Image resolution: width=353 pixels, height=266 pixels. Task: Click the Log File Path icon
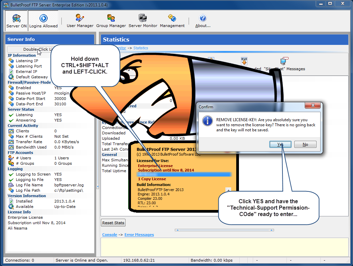tap(11, 190)
